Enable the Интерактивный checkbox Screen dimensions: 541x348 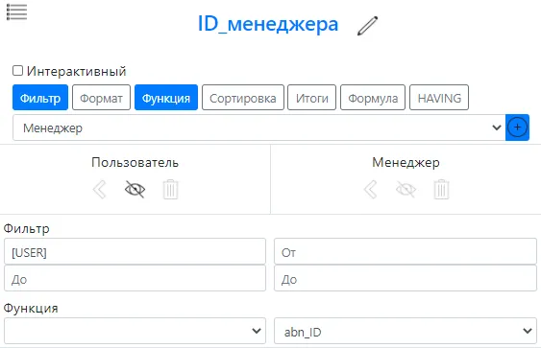(17, 71)
